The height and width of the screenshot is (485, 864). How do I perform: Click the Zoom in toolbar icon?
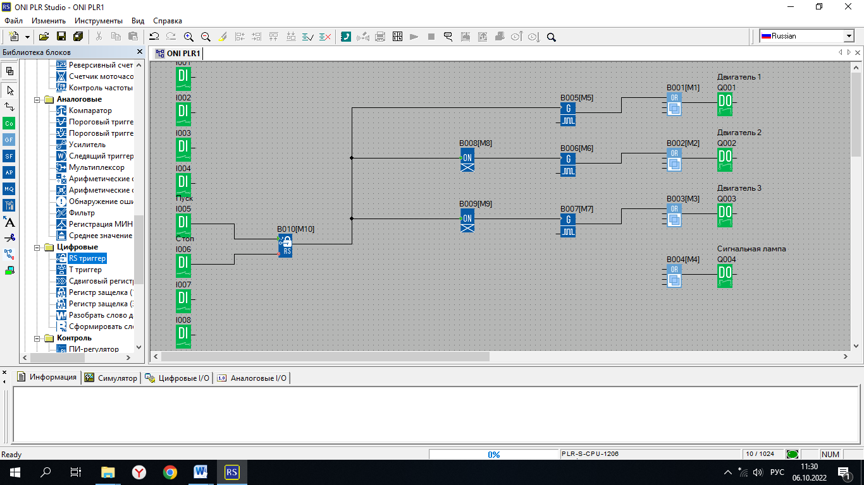coord(188,37)
